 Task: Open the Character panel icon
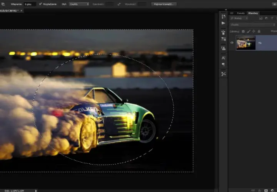(x=224, y=58)
